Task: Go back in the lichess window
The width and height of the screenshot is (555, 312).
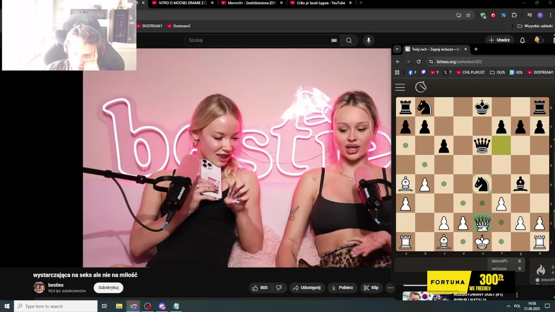Action: (398, 62)
